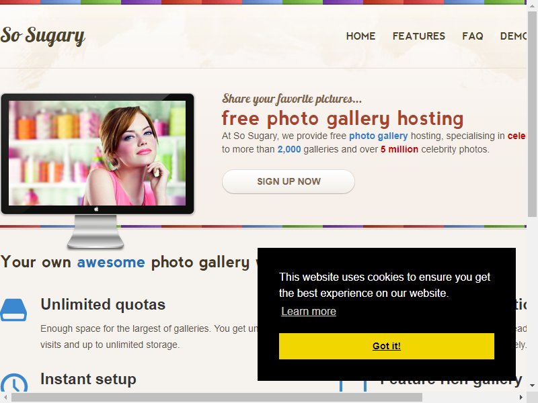Image resolution: width=538 pixels, height=403 pixels.
Task: Click the SIGN UP NOW button
Action: [289, 181]
